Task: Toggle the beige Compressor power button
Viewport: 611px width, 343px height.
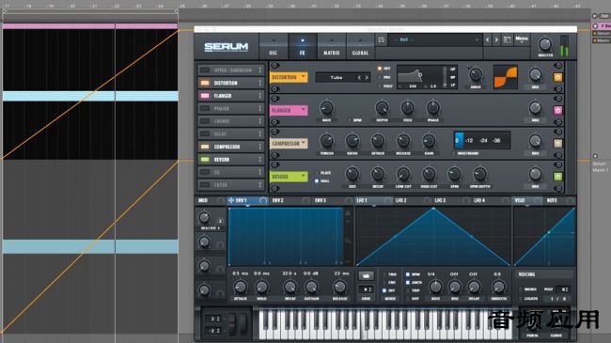Action: 557,144
